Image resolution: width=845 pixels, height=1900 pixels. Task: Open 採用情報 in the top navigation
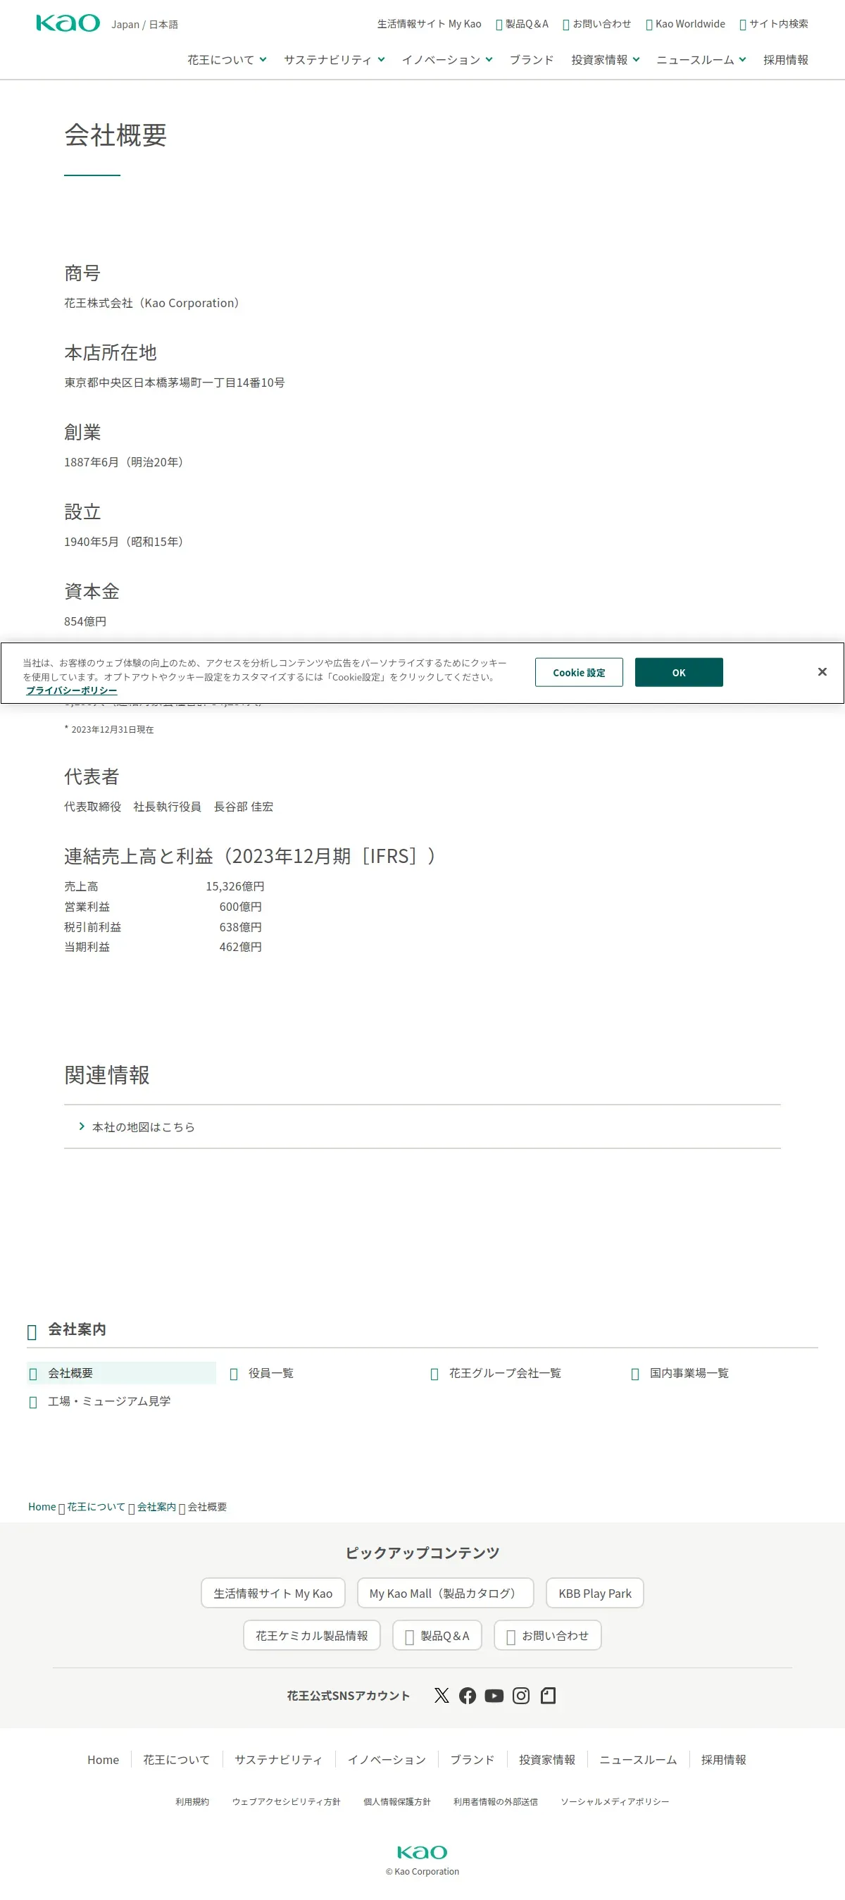[x=785, y=60]
